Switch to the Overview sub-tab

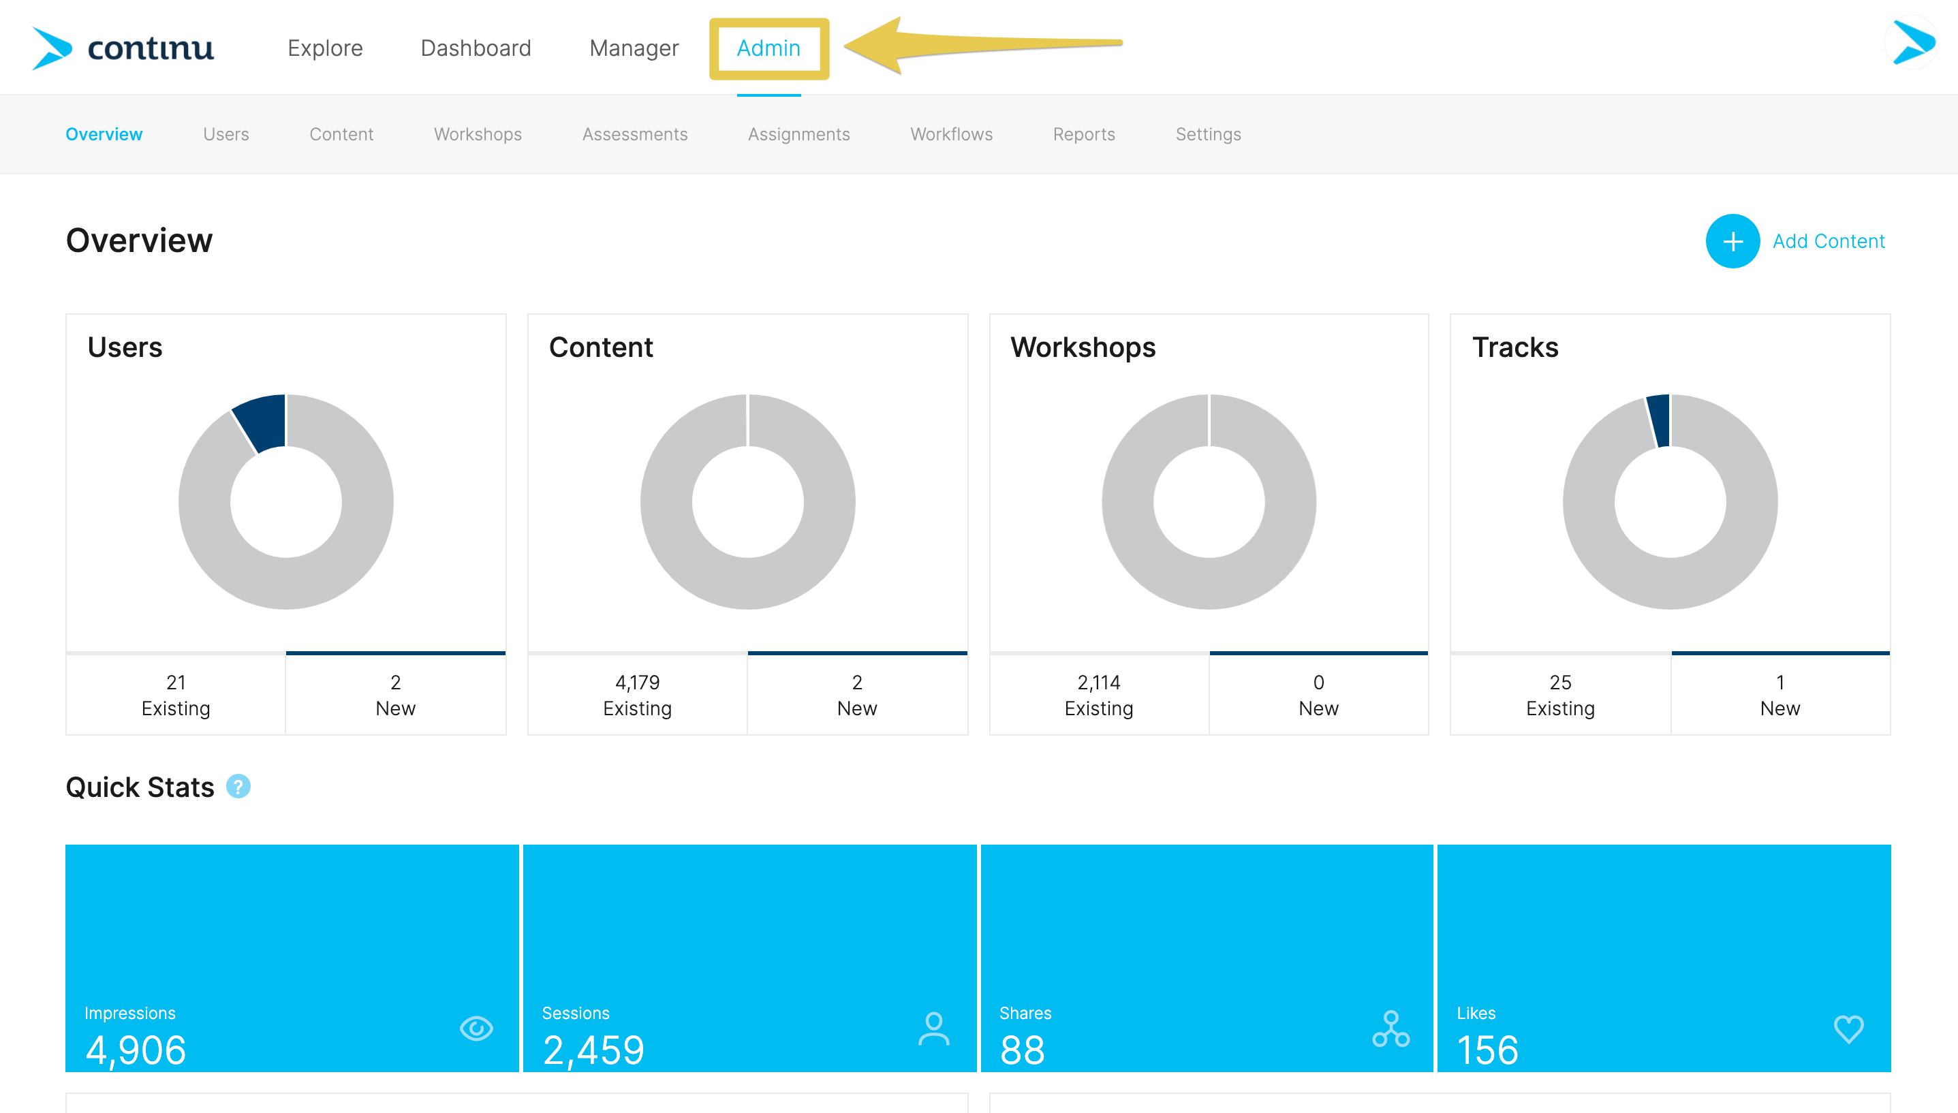coord(104,135)
